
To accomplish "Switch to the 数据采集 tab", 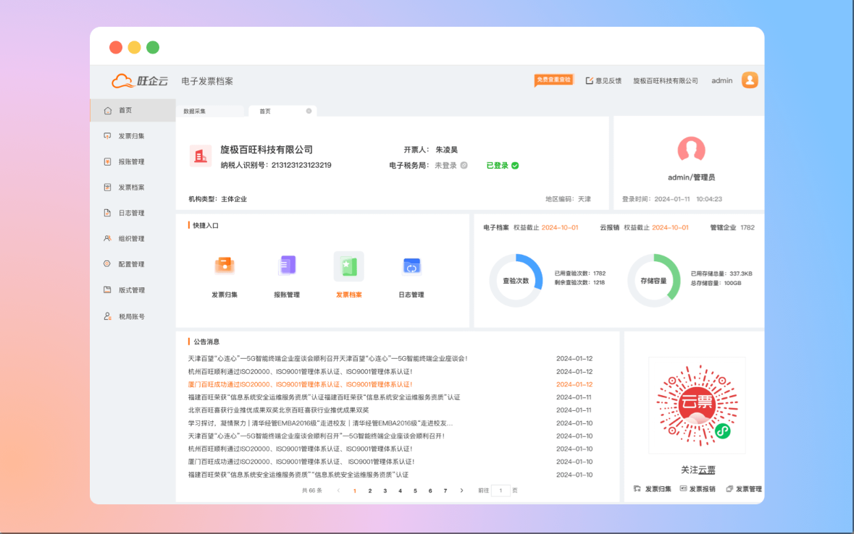I will (x=195, y=111).
